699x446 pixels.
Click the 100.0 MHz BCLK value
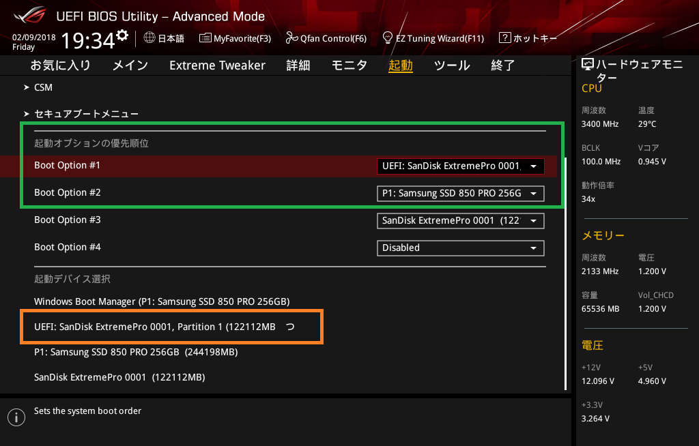coord(601,162)
